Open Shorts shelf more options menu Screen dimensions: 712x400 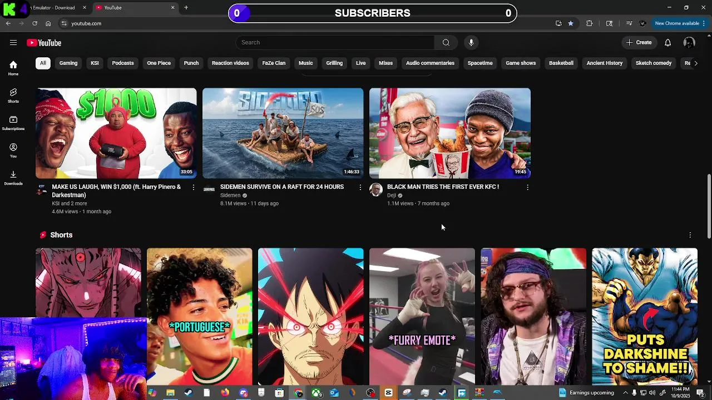tap(690, 235)
